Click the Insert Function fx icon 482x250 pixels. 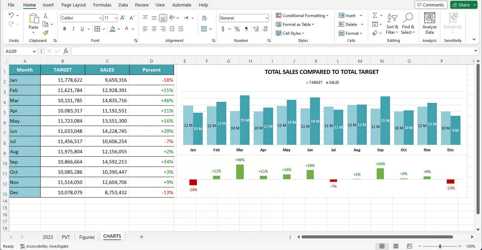66,51
